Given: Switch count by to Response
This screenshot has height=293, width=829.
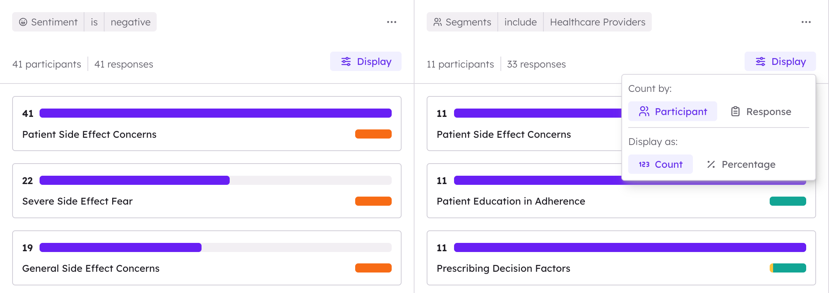Looking at the screenshot, I should tap(761, 111).
